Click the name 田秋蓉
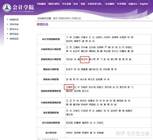153x140 pixels. (106, 69)
